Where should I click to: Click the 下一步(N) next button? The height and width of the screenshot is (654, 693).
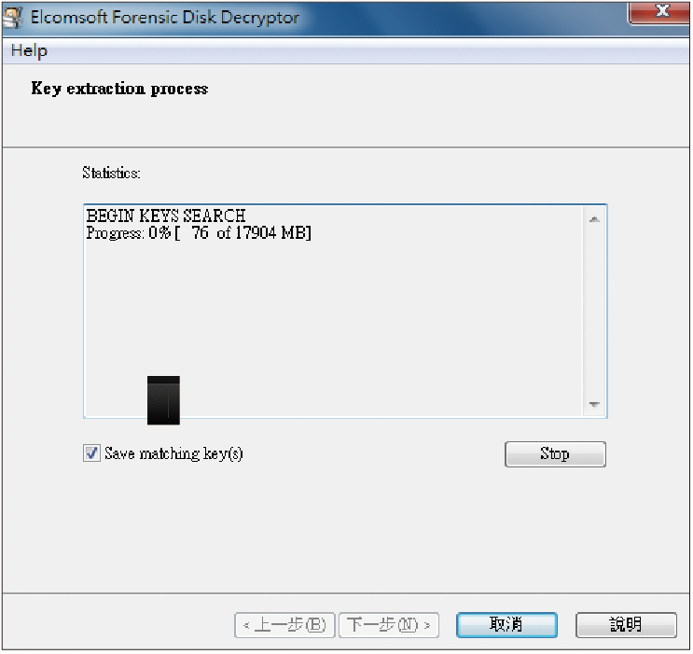[x=389, y=625]
